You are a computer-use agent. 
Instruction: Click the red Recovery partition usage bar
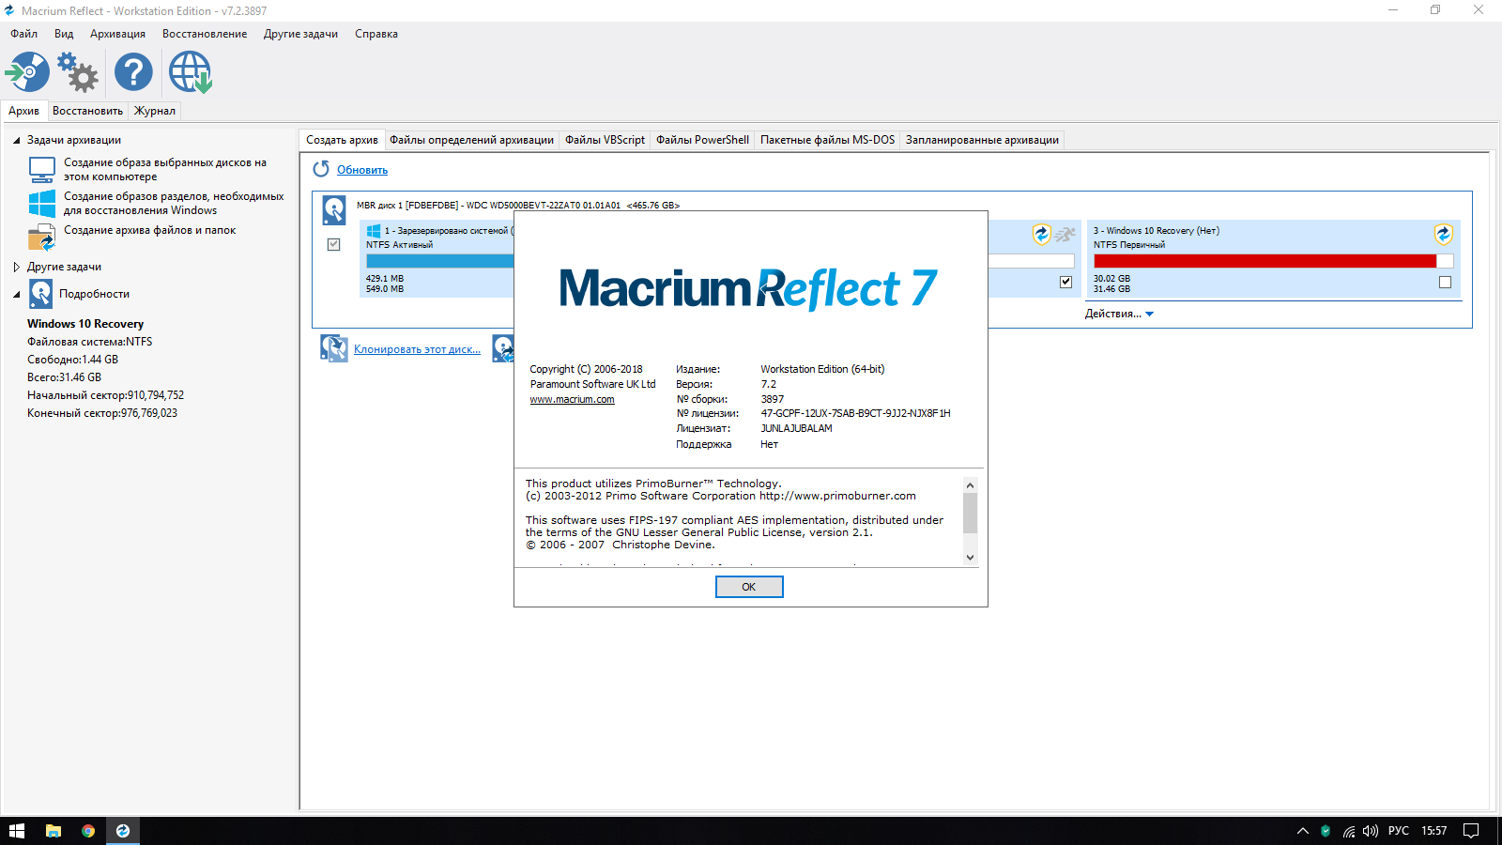coord(1264,261)
